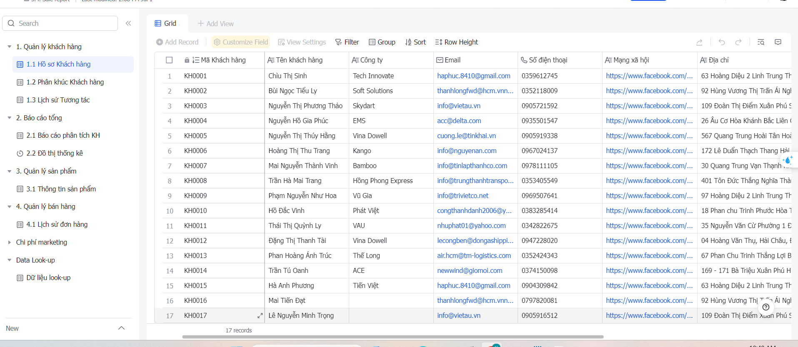
Task: Select phone cell 0374150098
Action: pos(560,270)
